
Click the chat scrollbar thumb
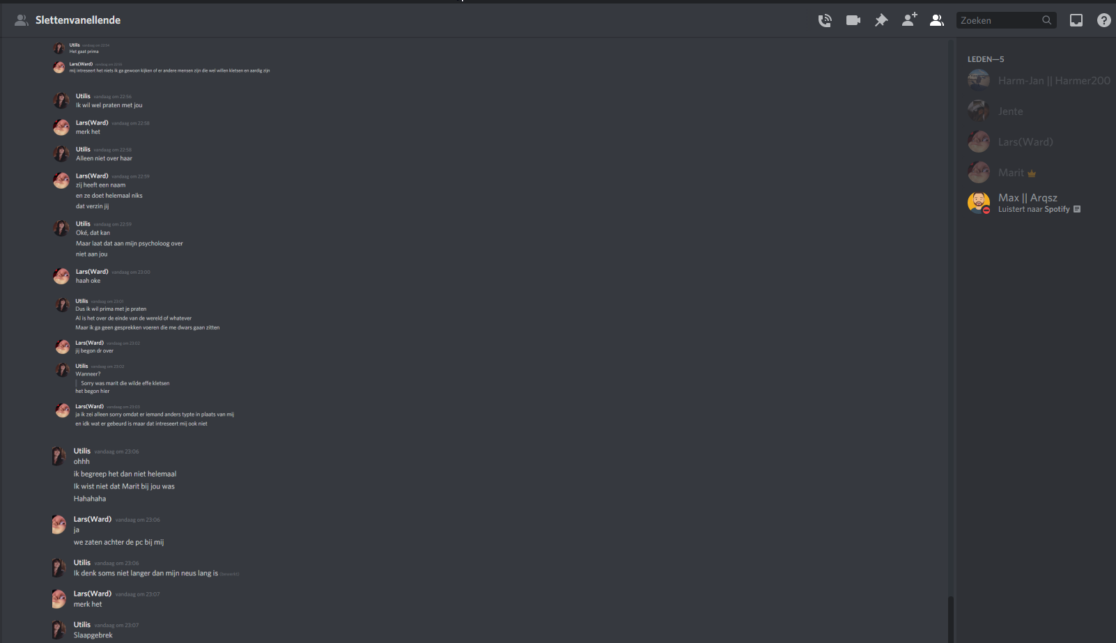pyautogui.click(x=950, y=619)
